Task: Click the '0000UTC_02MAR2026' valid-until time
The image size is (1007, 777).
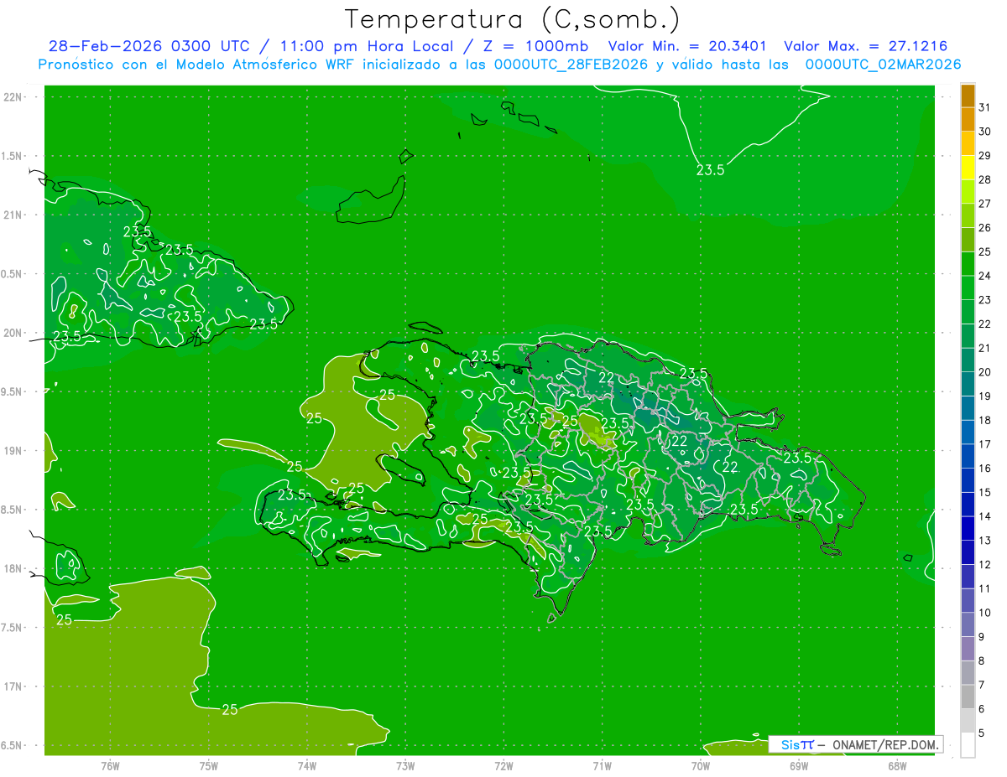Action: (884, 65)
